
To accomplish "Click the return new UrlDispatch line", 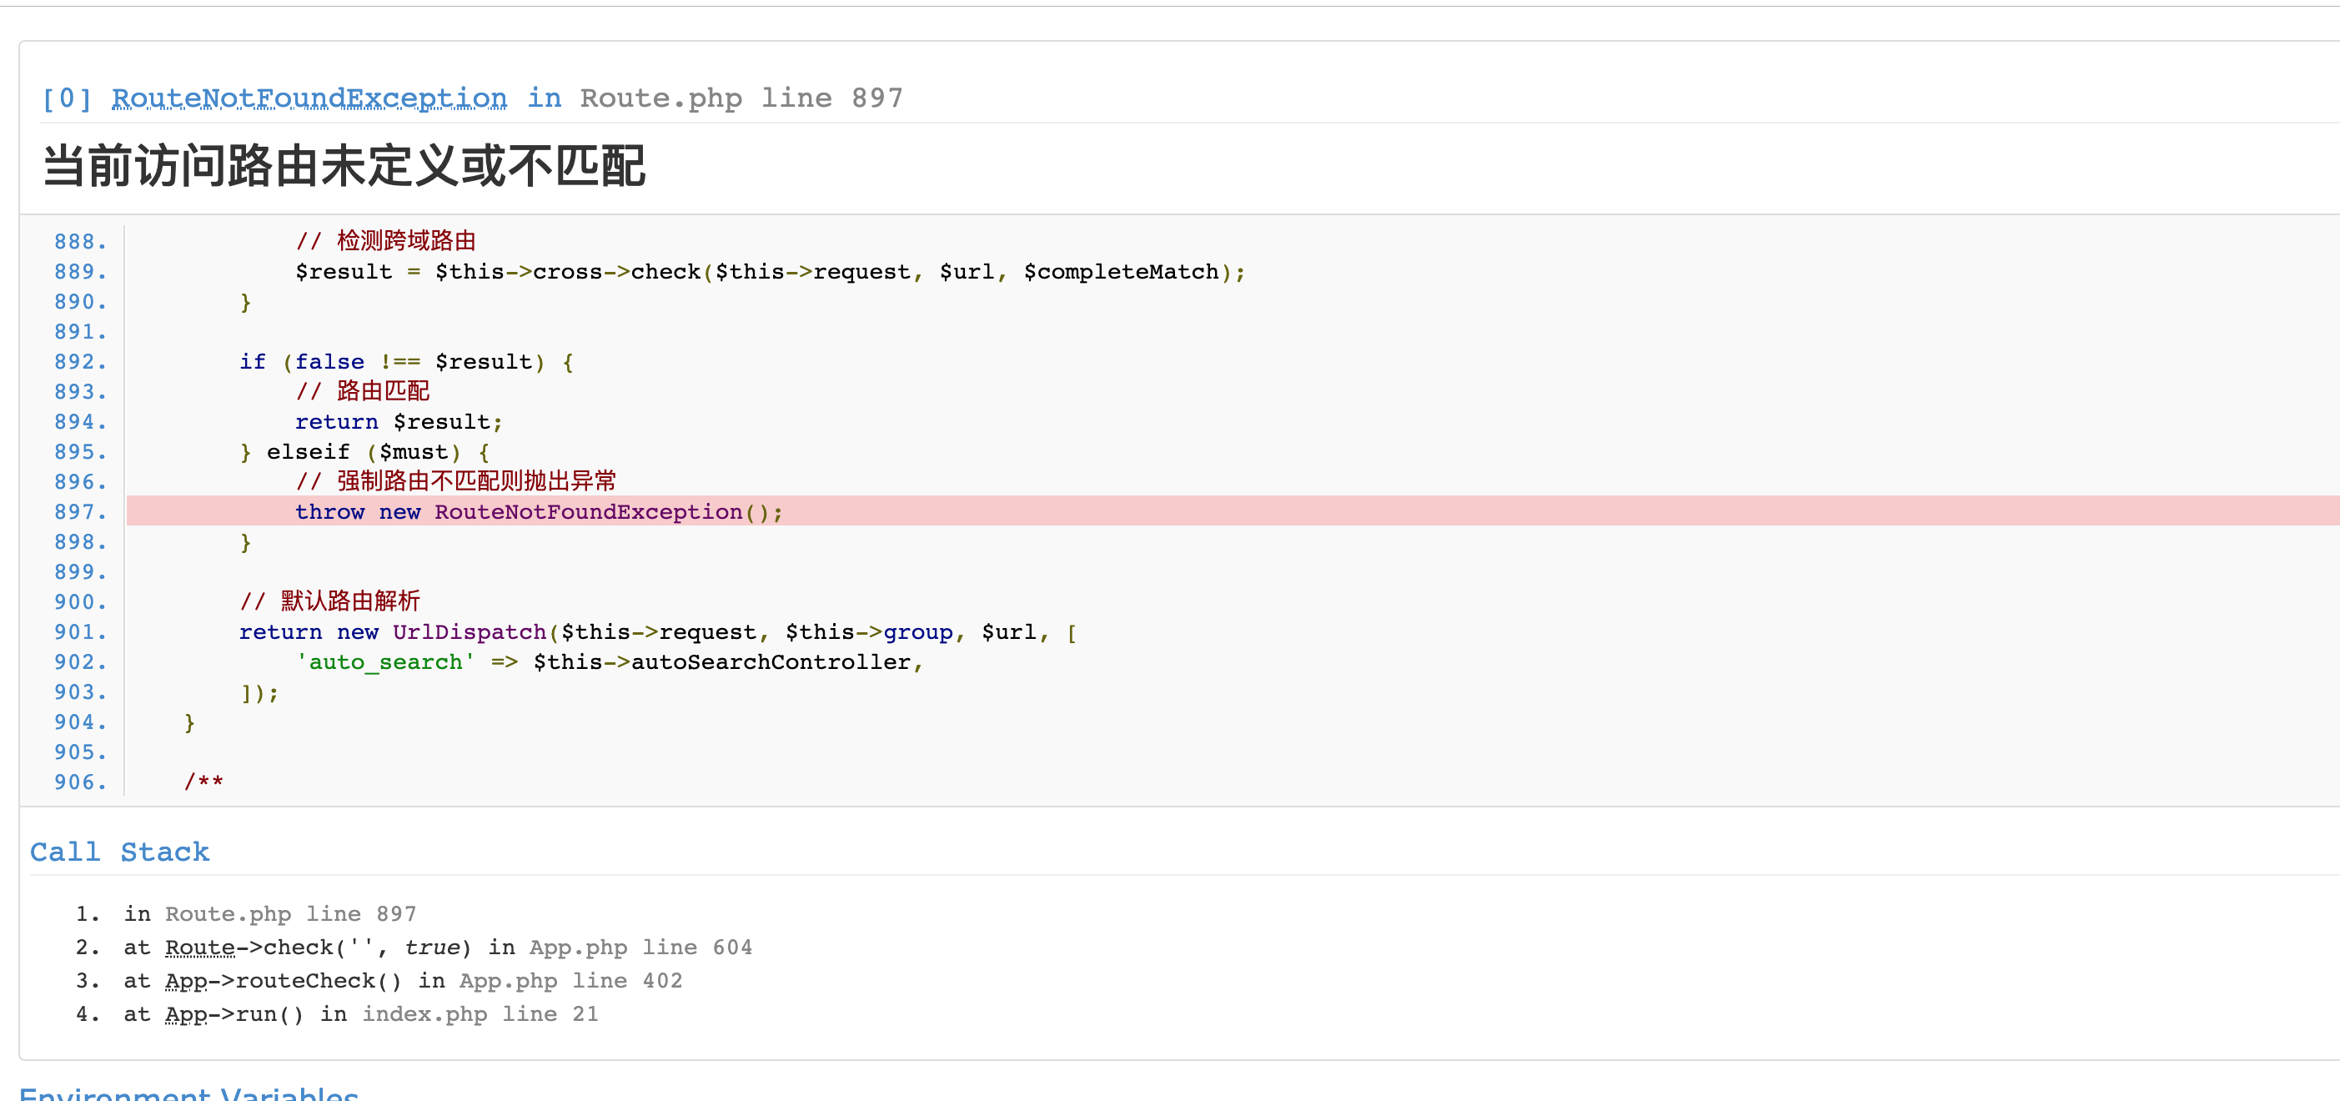I will pyautogui.click(x=659, y=631).
